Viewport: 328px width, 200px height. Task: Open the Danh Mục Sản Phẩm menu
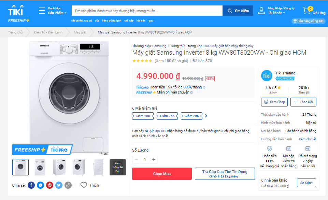click(53, 11)
